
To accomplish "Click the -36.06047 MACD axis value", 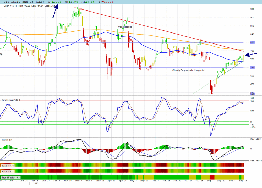I will pos(256,161).
